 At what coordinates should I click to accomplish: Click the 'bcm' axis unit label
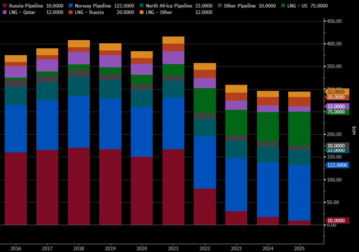(354, 131)
